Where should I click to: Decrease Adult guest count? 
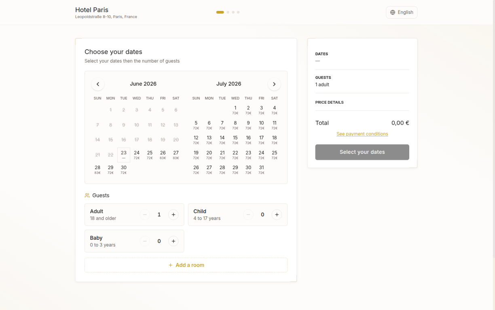click(x=145, y=215)
